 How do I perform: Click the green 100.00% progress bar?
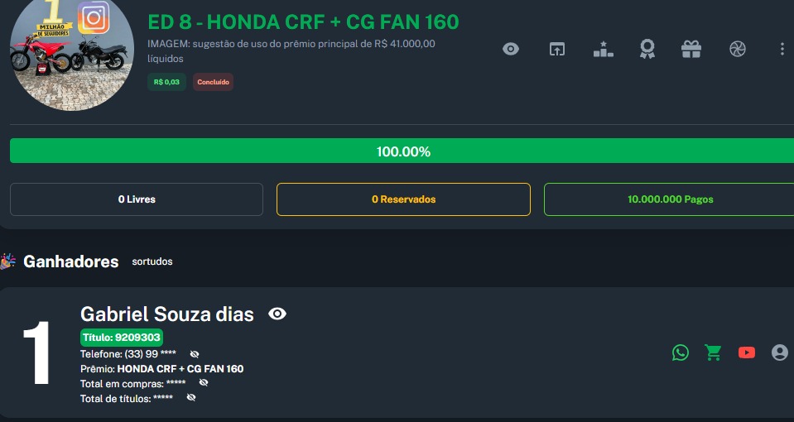(402, 151)
